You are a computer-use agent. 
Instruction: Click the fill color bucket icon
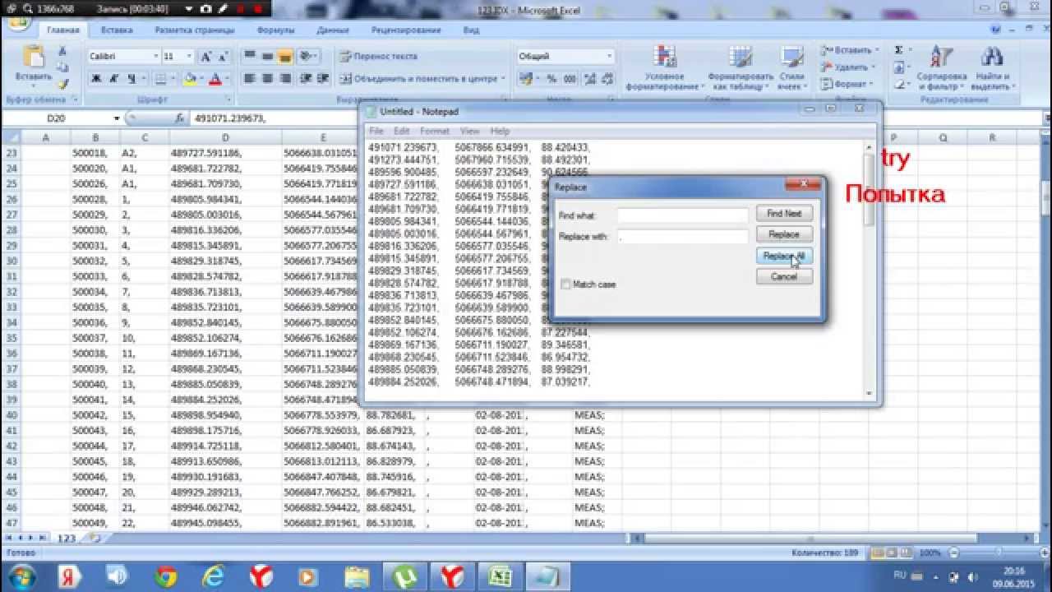pyautogui.click(x=190, y=79)
